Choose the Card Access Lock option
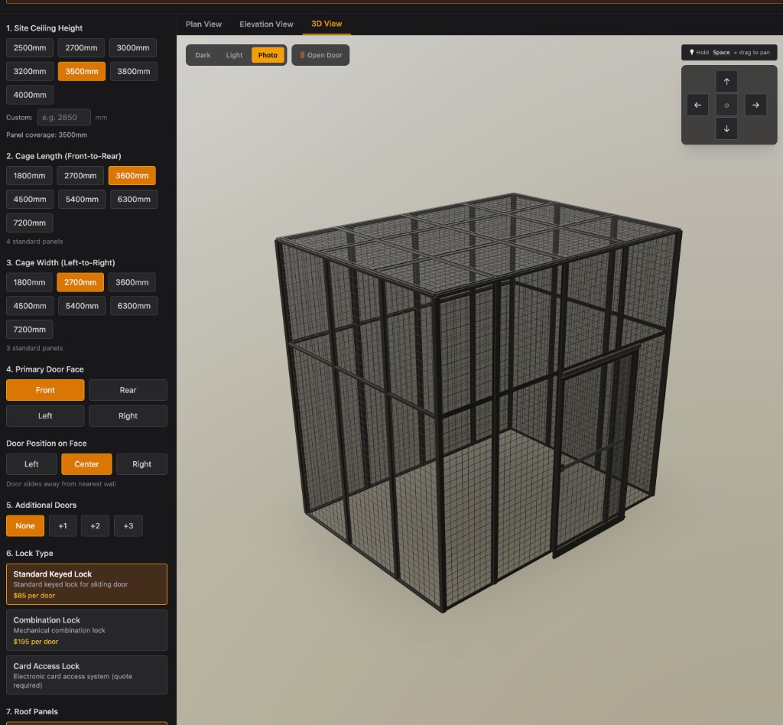This screenshot has height=725, width=783. (86, 675)
